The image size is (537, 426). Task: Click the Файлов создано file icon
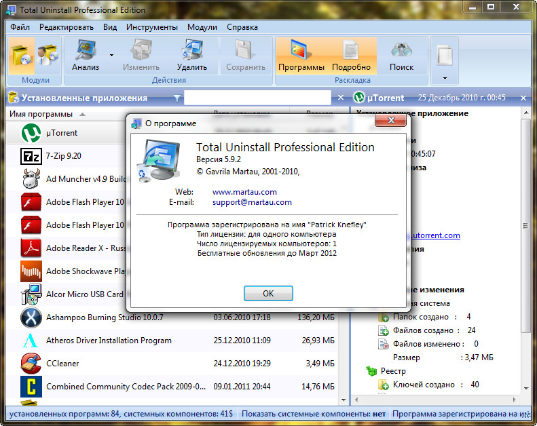click(383, 330)
